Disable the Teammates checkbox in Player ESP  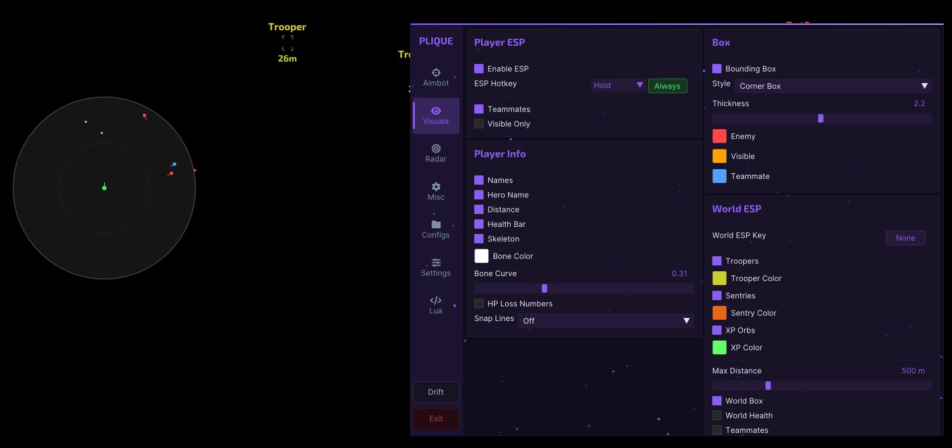point(479,109)
